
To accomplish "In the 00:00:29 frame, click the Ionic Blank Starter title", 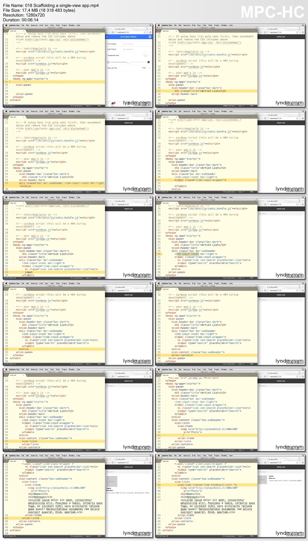I will (128, 37).
